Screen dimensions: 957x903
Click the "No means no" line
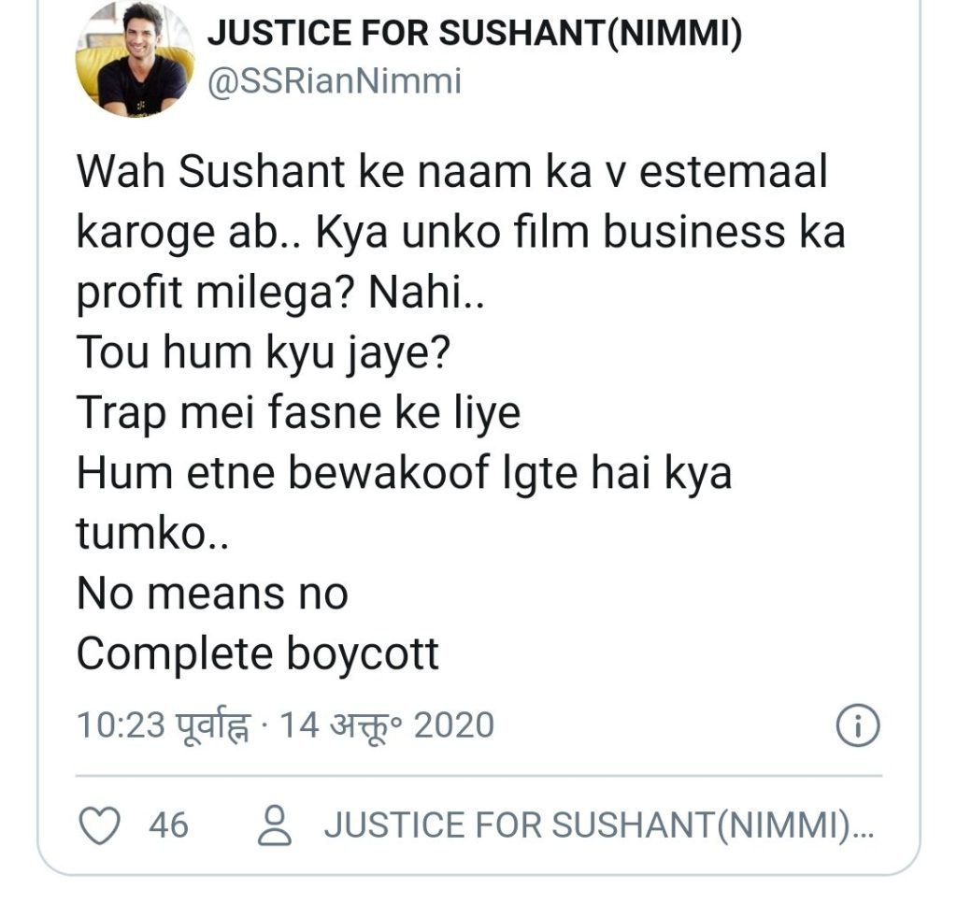pos(212,594)
